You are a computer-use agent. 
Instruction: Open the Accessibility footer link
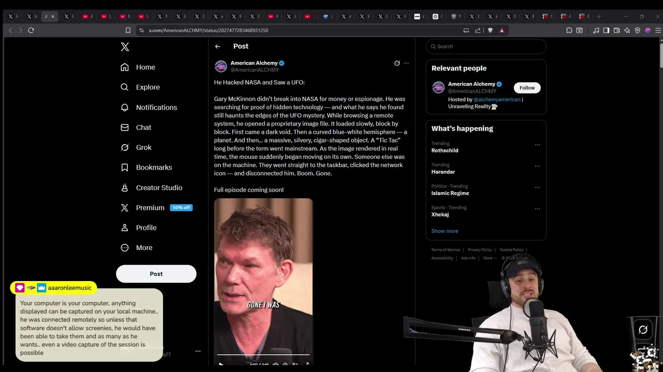[x=442, y=258]
